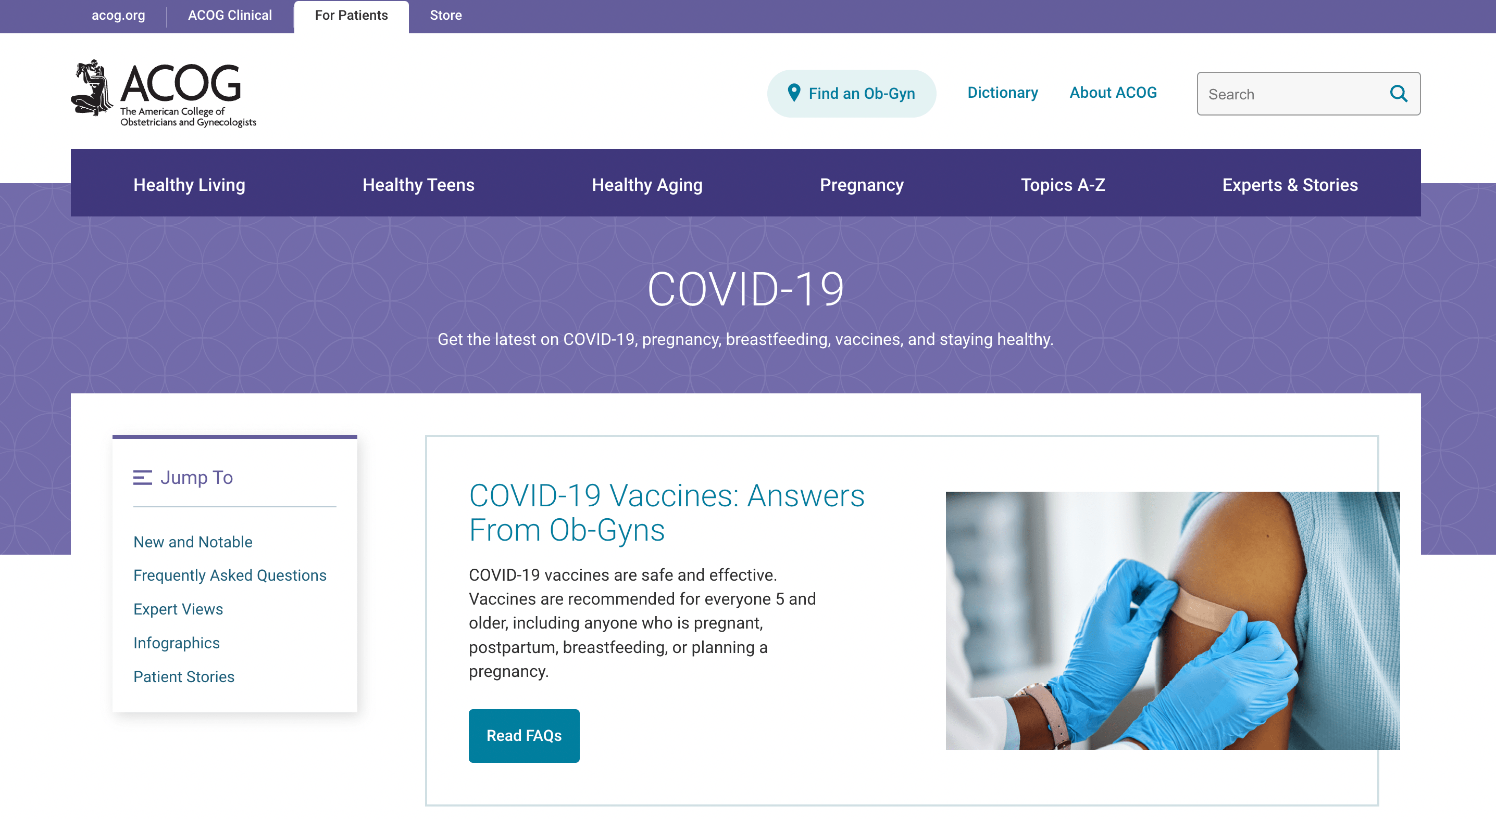Viewport: 1496px width, 819px height.
Task: Expand the Expert Views jump link
Action: point(178,609)
